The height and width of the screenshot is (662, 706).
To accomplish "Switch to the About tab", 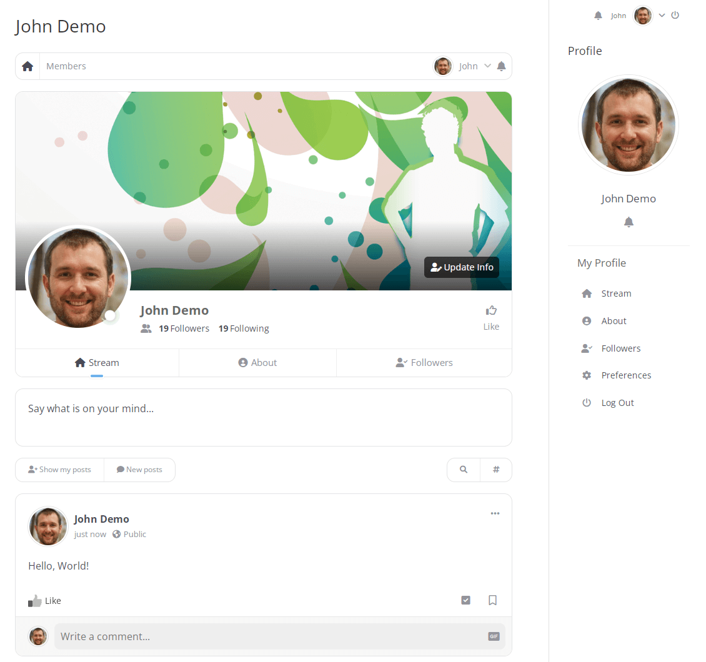I will pos(257,363).
